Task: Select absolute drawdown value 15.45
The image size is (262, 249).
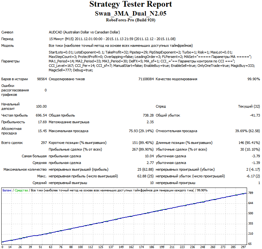Action: (42, 131)
